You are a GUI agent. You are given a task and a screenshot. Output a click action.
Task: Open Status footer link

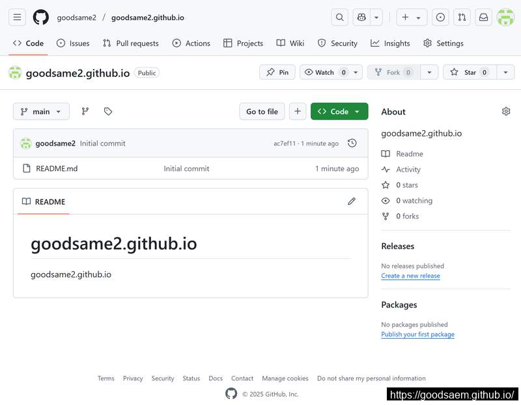(191, 378)
